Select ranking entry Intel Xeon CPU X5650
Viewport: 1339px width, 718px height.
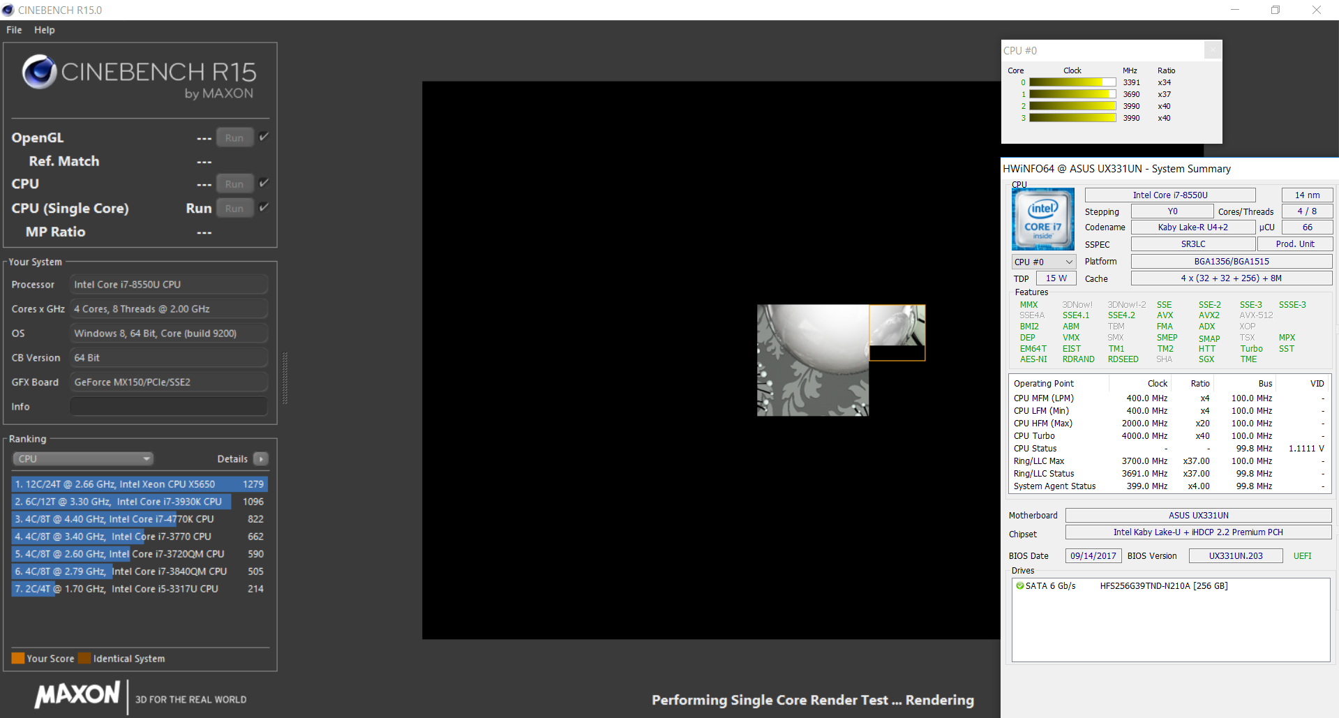(x=140, y=484)
